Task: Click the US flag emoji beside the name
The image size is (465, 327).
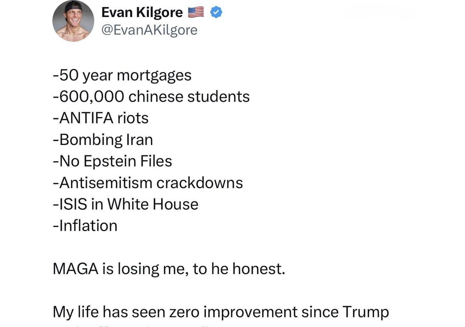Action: [196, 12]
